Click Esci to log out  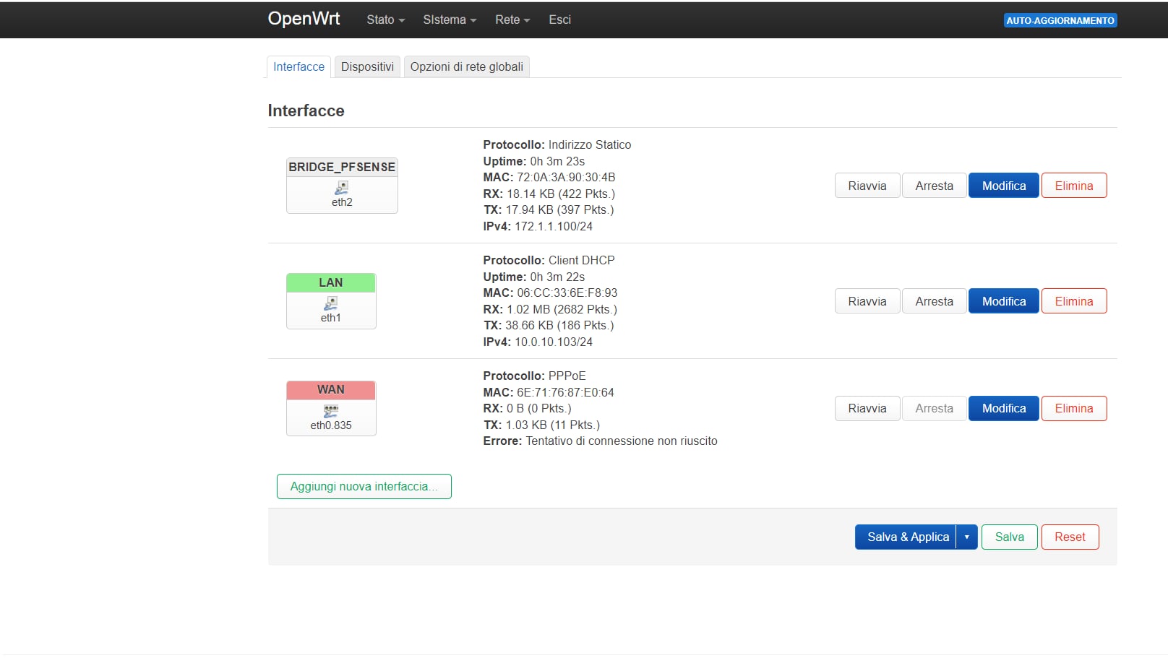coord(559,20)
